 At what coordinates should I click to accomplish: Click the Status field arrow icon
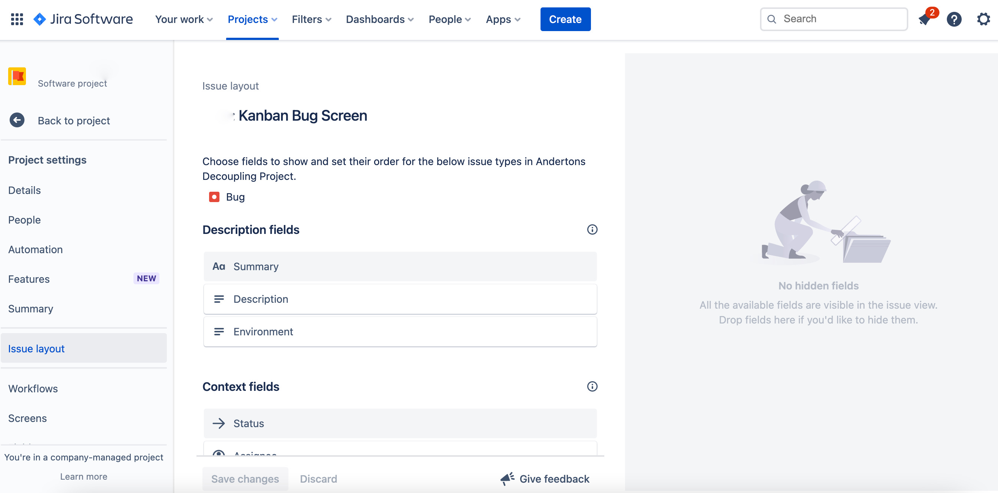(219, 423)
